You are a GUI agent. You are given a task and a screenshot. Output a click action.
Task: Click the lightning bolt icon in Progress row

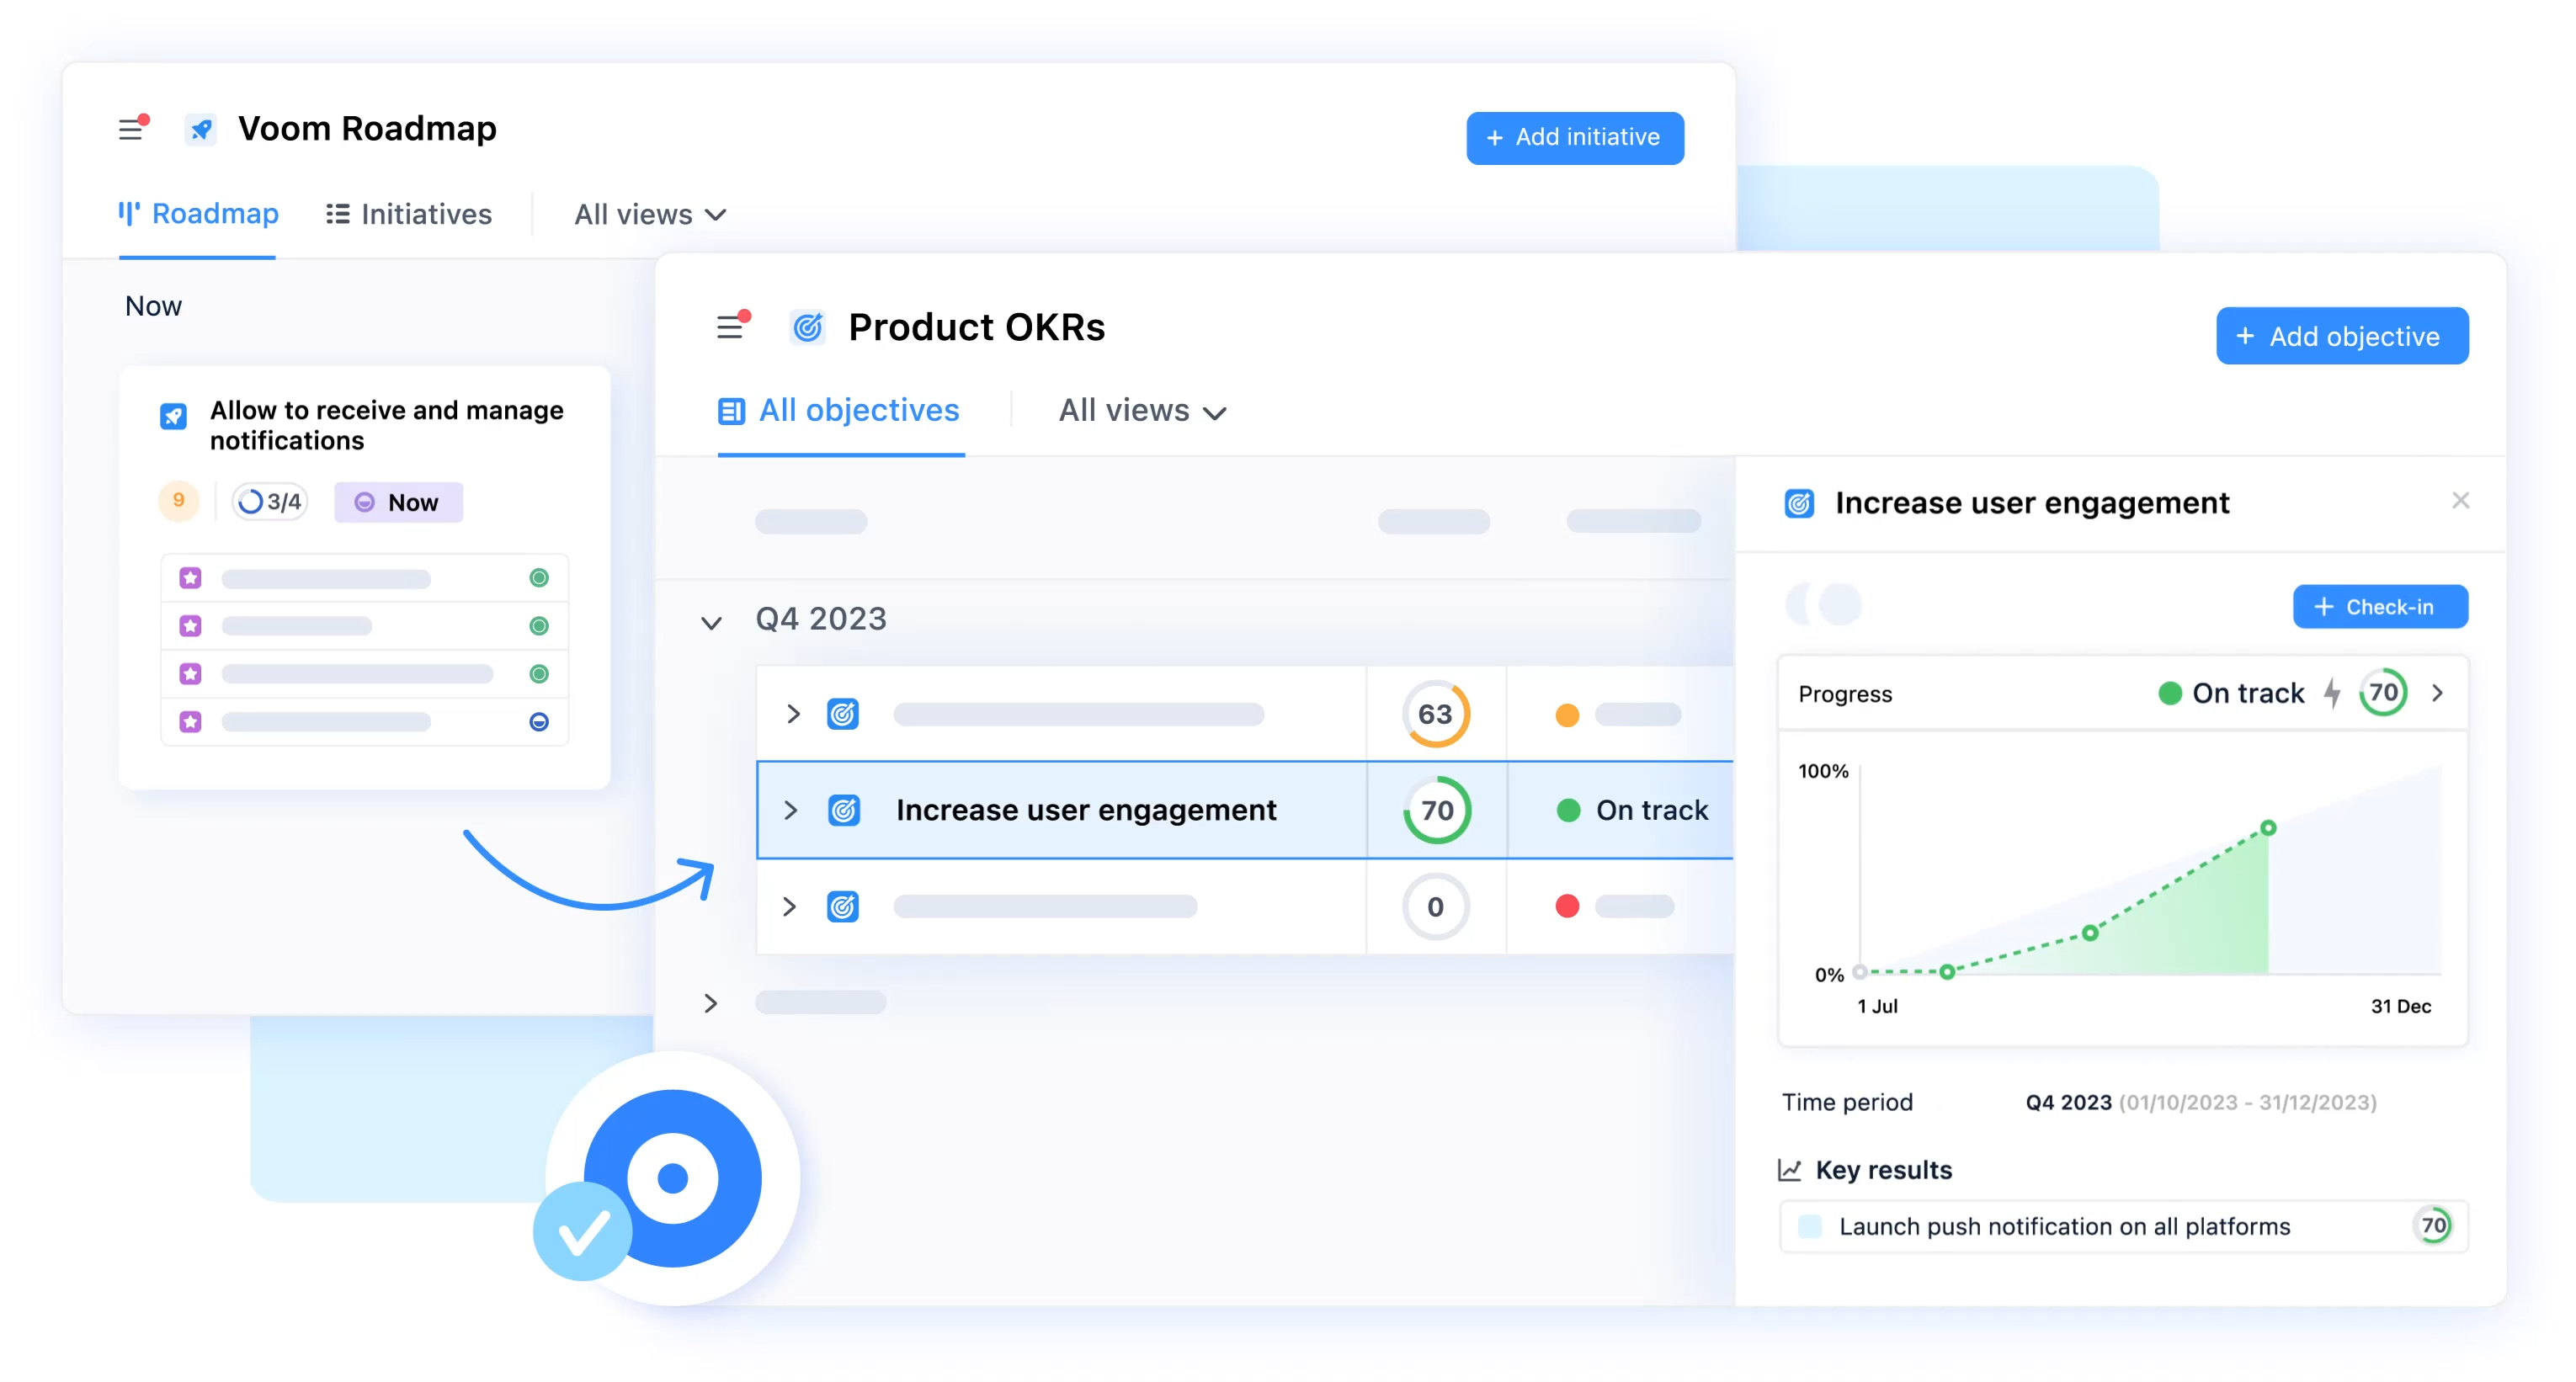(2331, 693)
